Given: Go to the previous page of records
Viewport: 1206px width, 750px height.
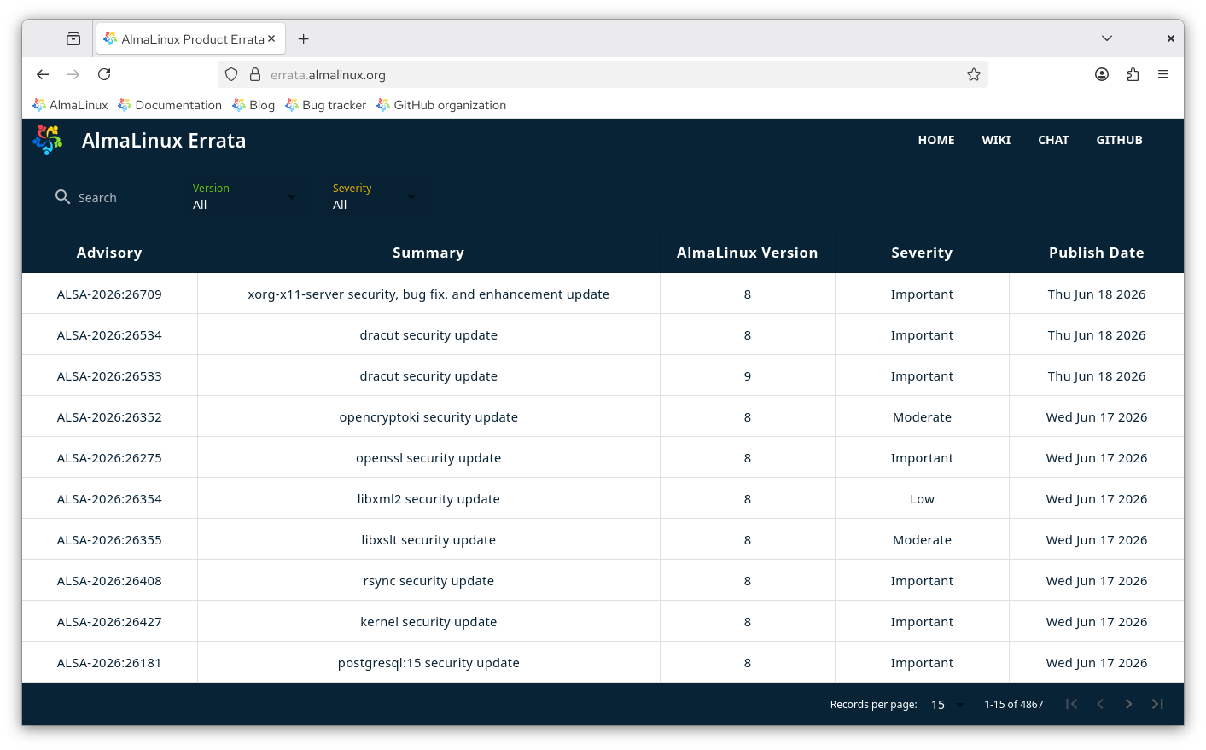Looking at the screenshot, I should (1100, 704).
